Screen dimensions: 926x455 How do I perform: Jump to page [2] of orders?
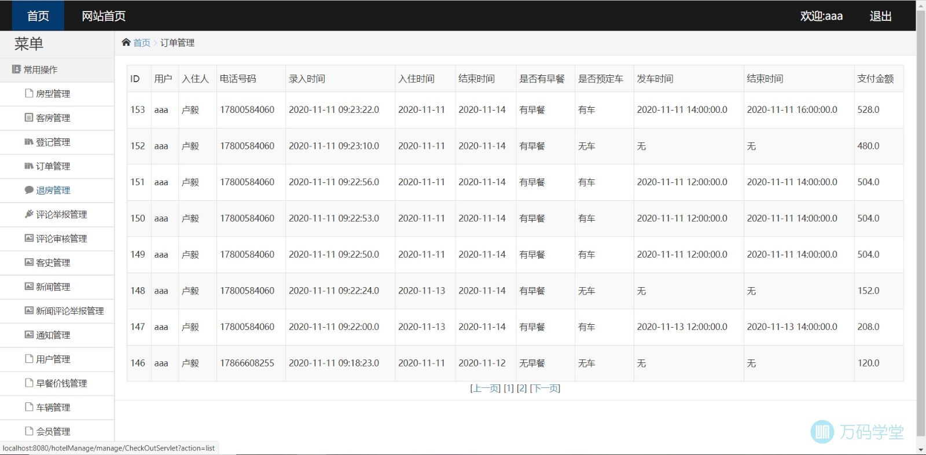coord(521,388)
